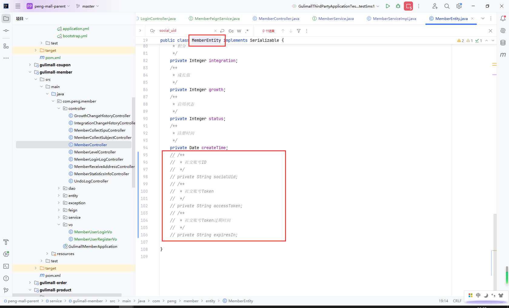Screen dimensions: 509x308
Task: Open the Structure tool window
Action: pyautogui.click(x=6, y=46)
